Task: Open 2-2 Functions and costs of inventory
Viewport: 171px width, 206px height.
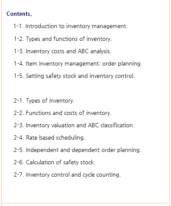Action: (x=62, y=113)
